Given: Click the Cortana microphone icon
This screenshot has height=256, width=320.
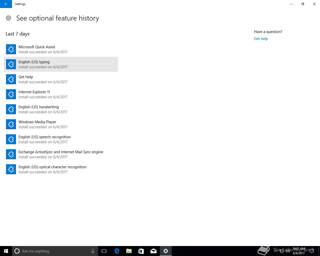Looking at the screenshot, I should [x=93, y=251].
